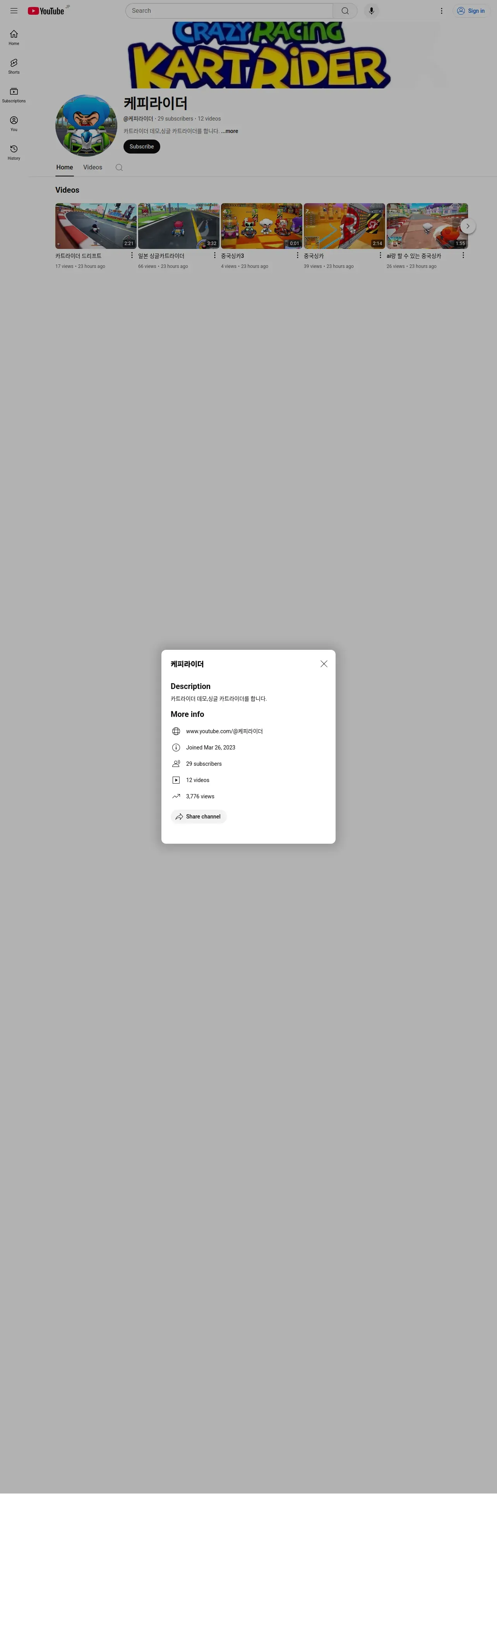Show next videos with carousel arrow
Screen dimensions: 497x1630
point(467,226)
